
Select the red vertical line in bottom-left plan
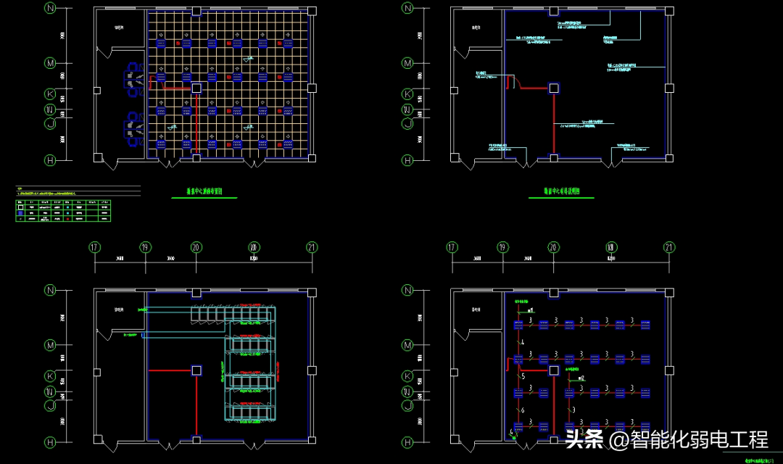point(196,405)
